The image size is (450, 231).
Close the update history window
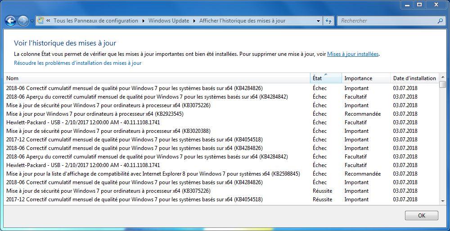pos(436,5)
